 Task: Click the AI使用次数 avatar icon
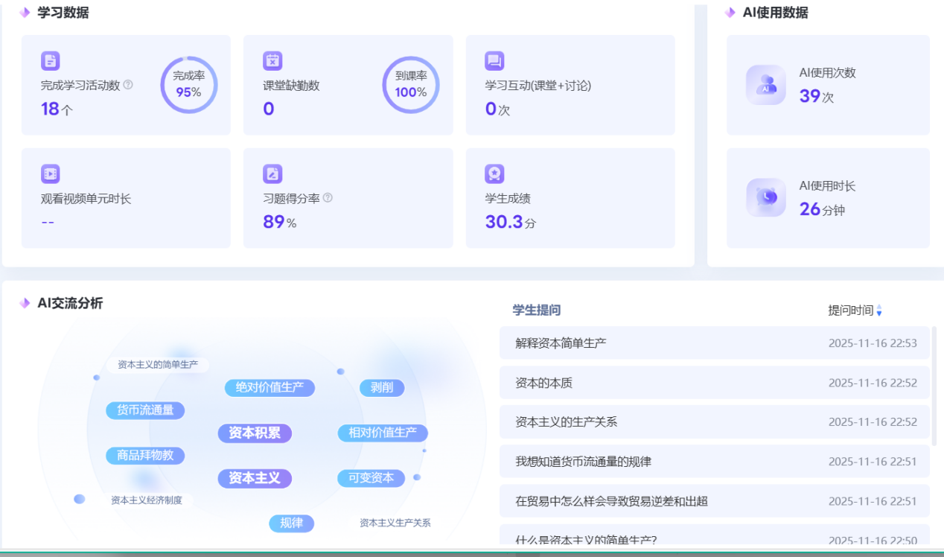765,85
